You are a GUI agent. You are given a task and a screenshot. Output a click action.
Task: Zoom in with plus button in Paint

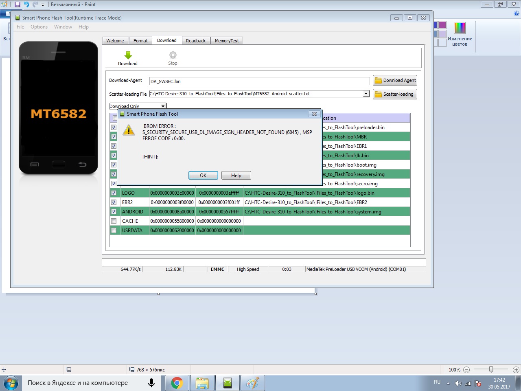[x=516, y=370]
